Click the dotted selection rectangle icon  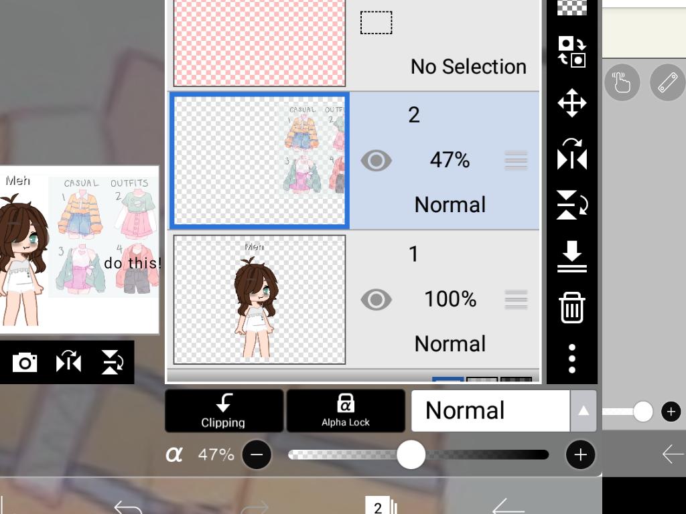tap(376, 22)
